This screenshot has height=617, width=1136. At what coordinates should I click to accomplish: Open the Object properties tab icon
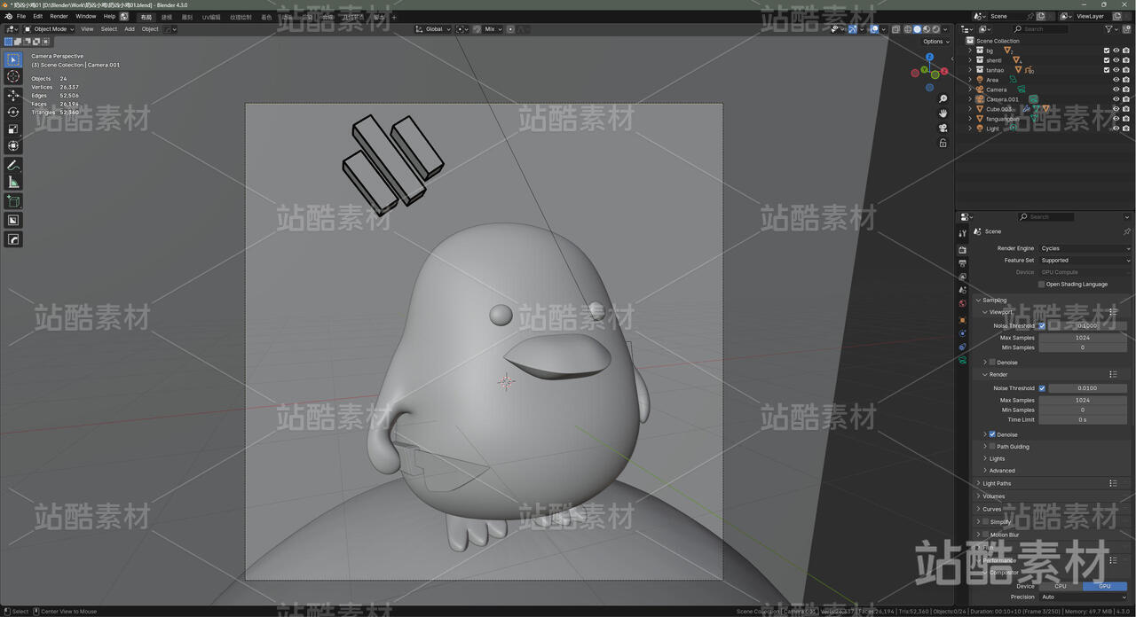[x=963, y=320]
